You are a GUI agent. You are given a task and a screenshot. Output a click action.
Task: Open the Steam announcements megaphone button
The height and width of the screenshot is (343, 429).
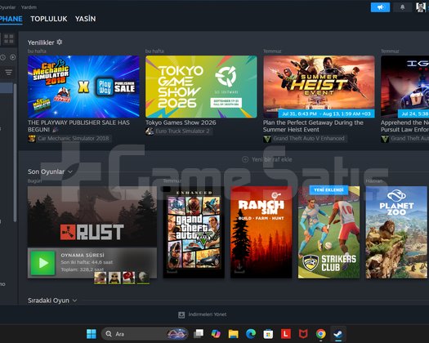pyautogui.click(x=380, y=7)
